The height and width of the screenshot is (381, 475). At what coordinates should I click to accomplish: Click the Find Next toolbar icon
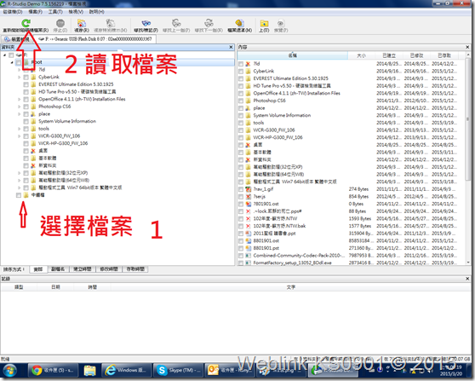(209, 23)
